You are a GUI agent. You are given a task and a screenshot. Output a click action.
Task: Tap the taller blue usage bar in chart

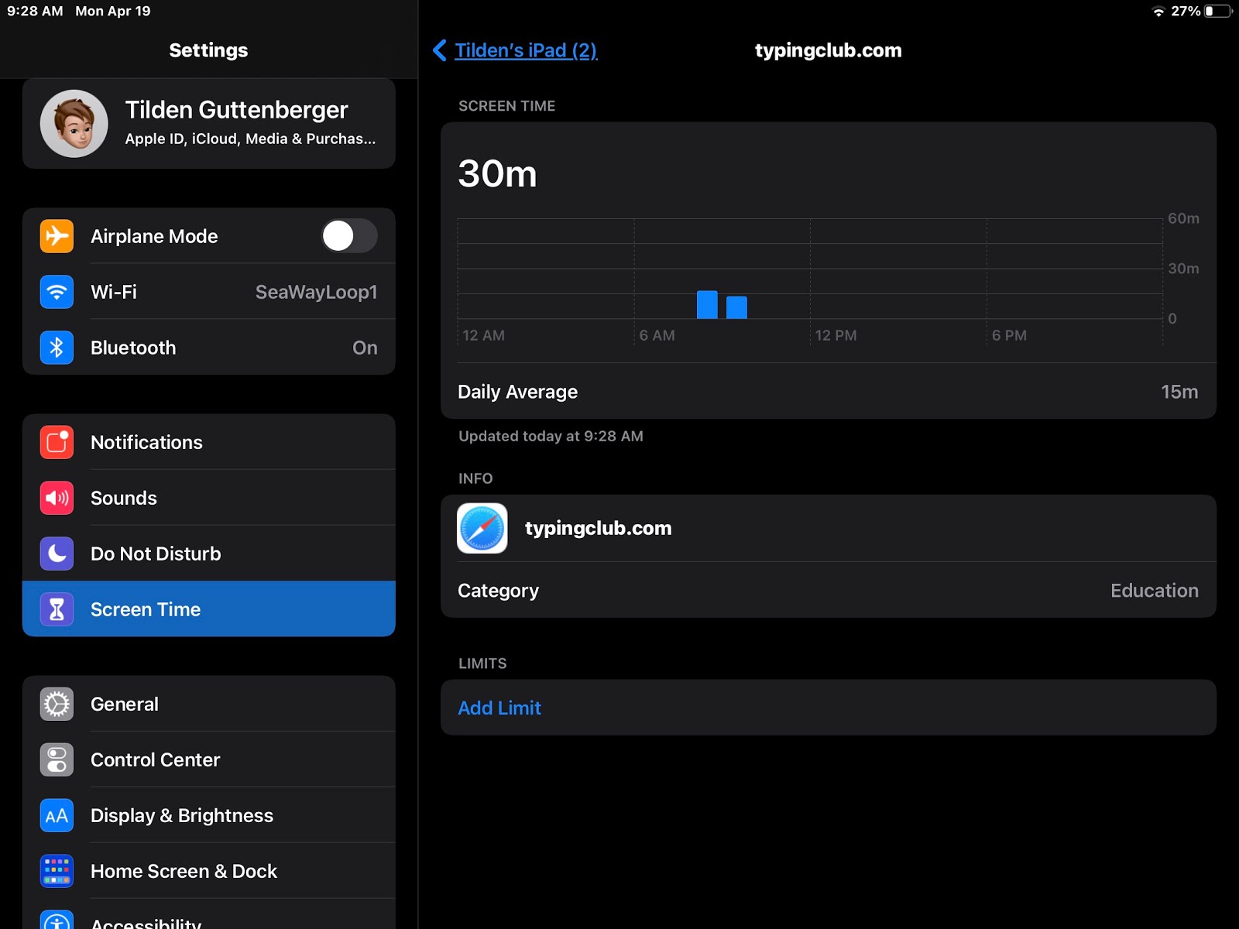707,305
